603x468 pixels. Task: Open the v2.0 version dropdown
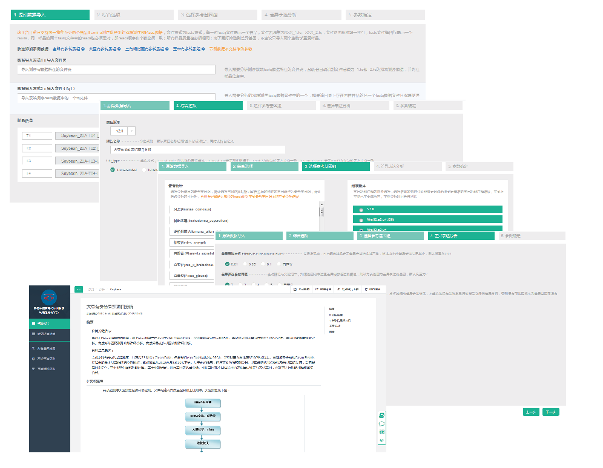123,130
